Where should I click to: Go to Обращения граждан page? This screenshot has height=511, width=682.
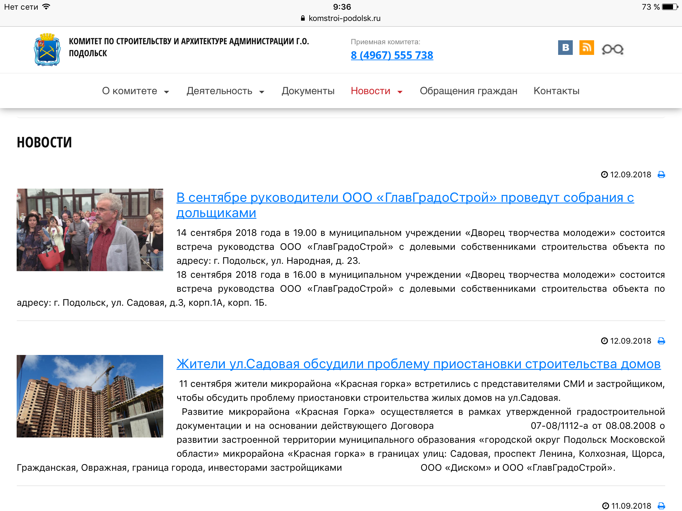(x=468, y=91)
